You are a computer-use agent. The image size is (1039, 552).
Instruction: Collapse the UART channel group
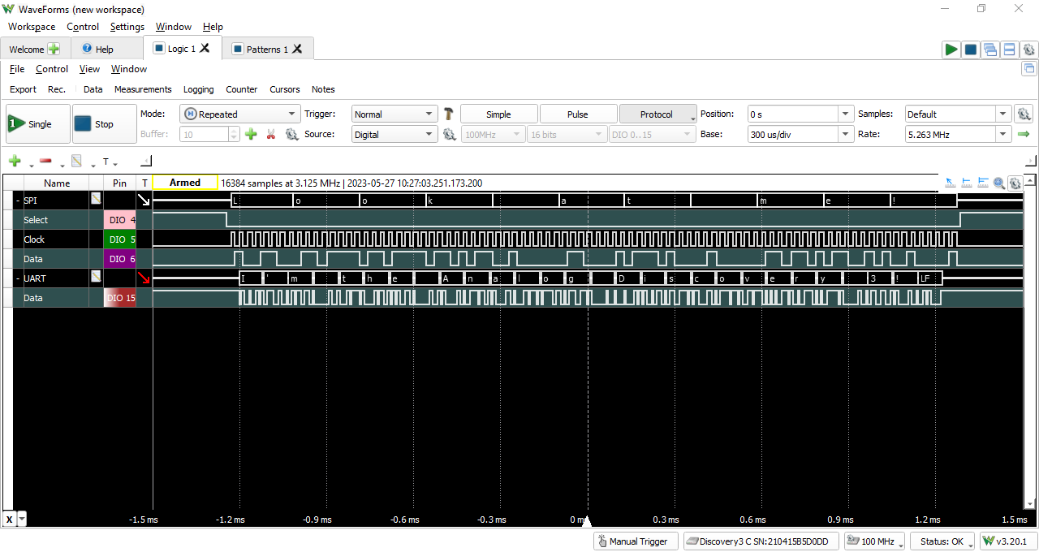click(18, 278)
